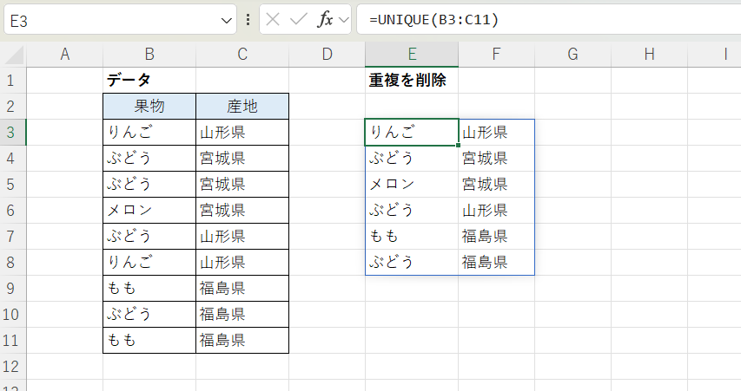Click the Cancel (X) formula button

click(273, 19)
